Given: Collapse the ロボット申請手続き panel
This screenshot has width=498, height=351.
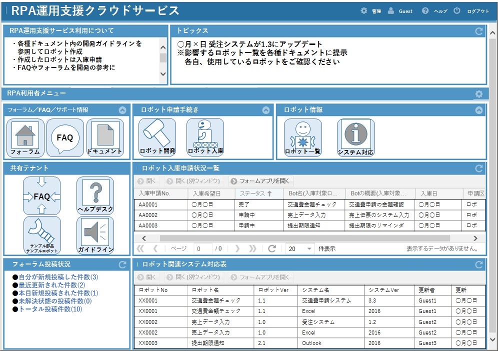Looking at the screenshot, I should click(x=266, y=110).
